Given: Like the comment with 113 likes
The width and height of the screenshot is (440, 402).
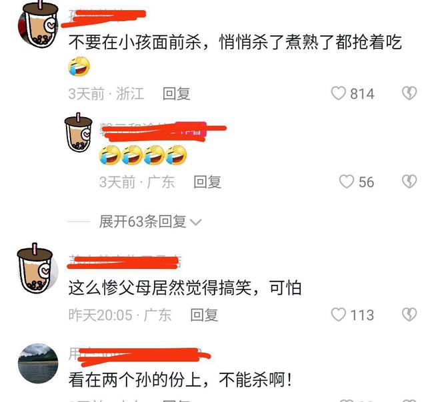Looking at the screenshot, I should [x=338, y=315].
